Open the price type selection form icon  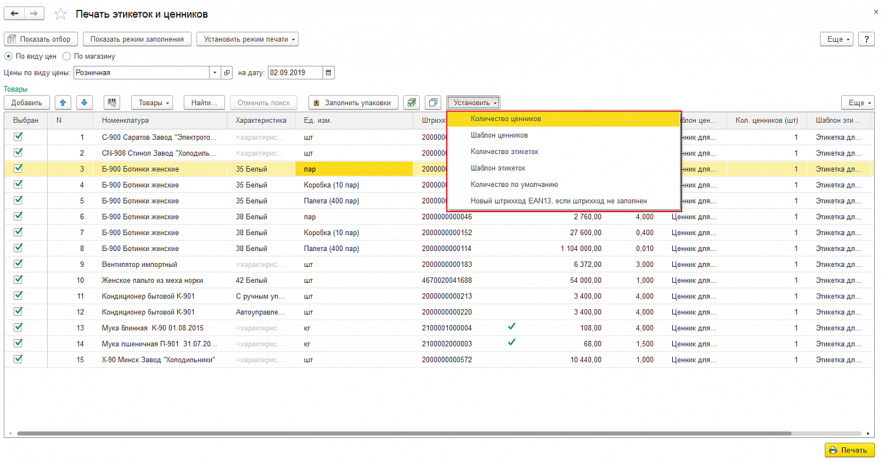(227, 73)
